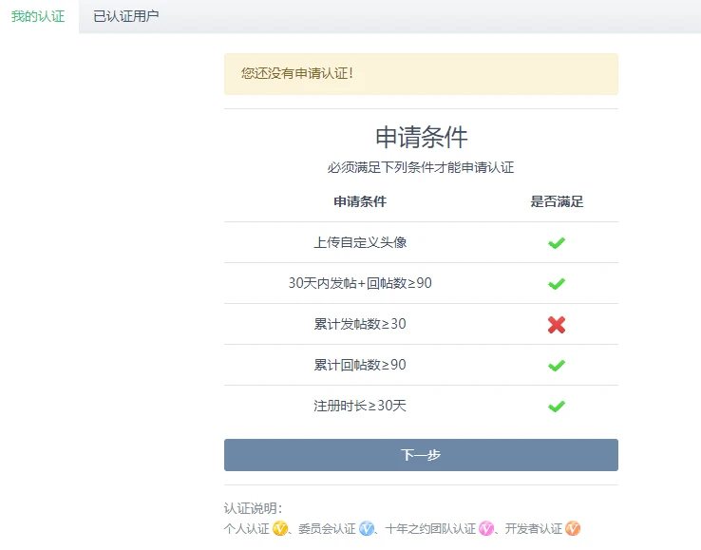Click the orange 开发者认证 badge icon

click(573, 529)
